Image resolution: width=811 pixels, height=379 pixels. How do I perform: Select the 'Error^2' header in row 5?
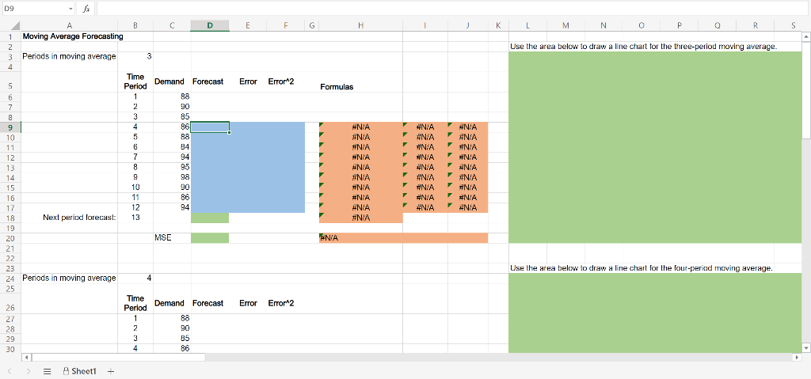point(285,81)
